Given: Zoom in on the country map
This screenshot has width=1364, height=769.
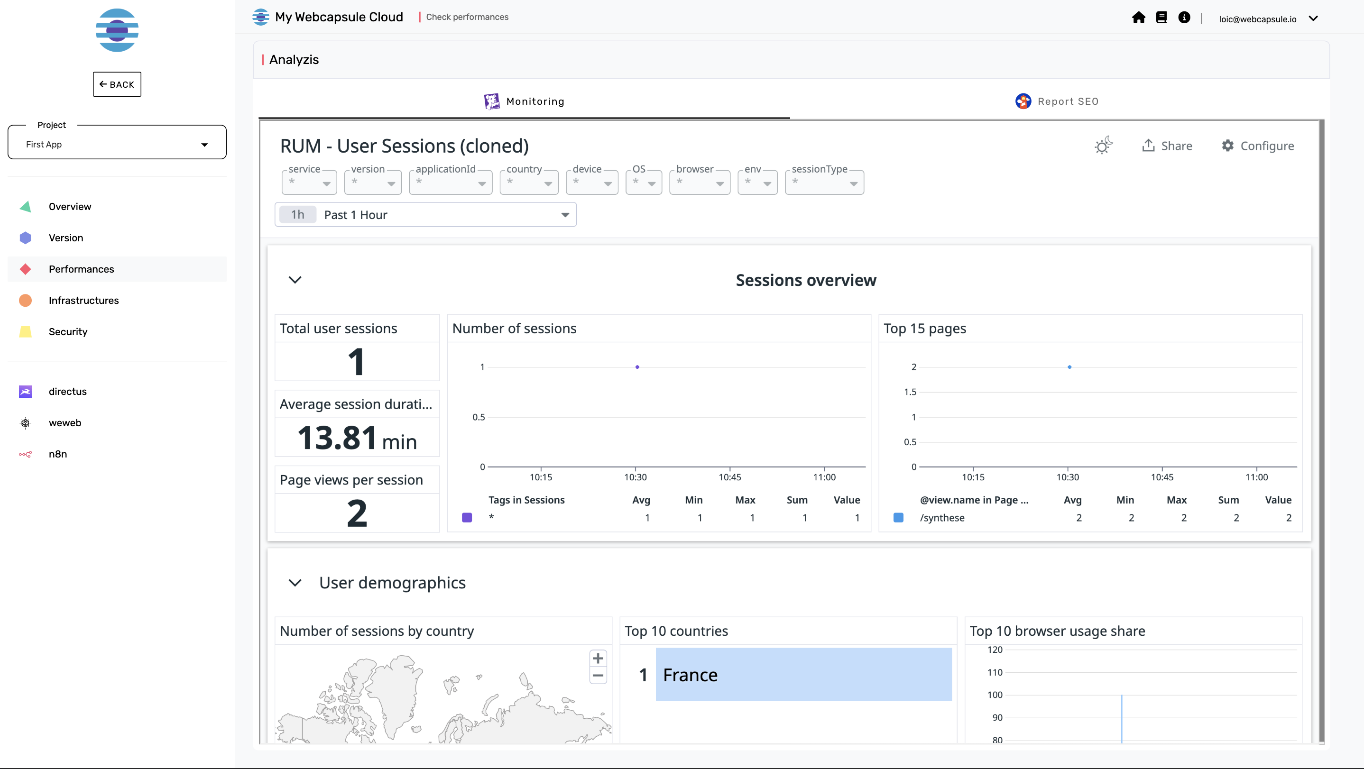Looking at the screenshot, I should coord(598,658).
